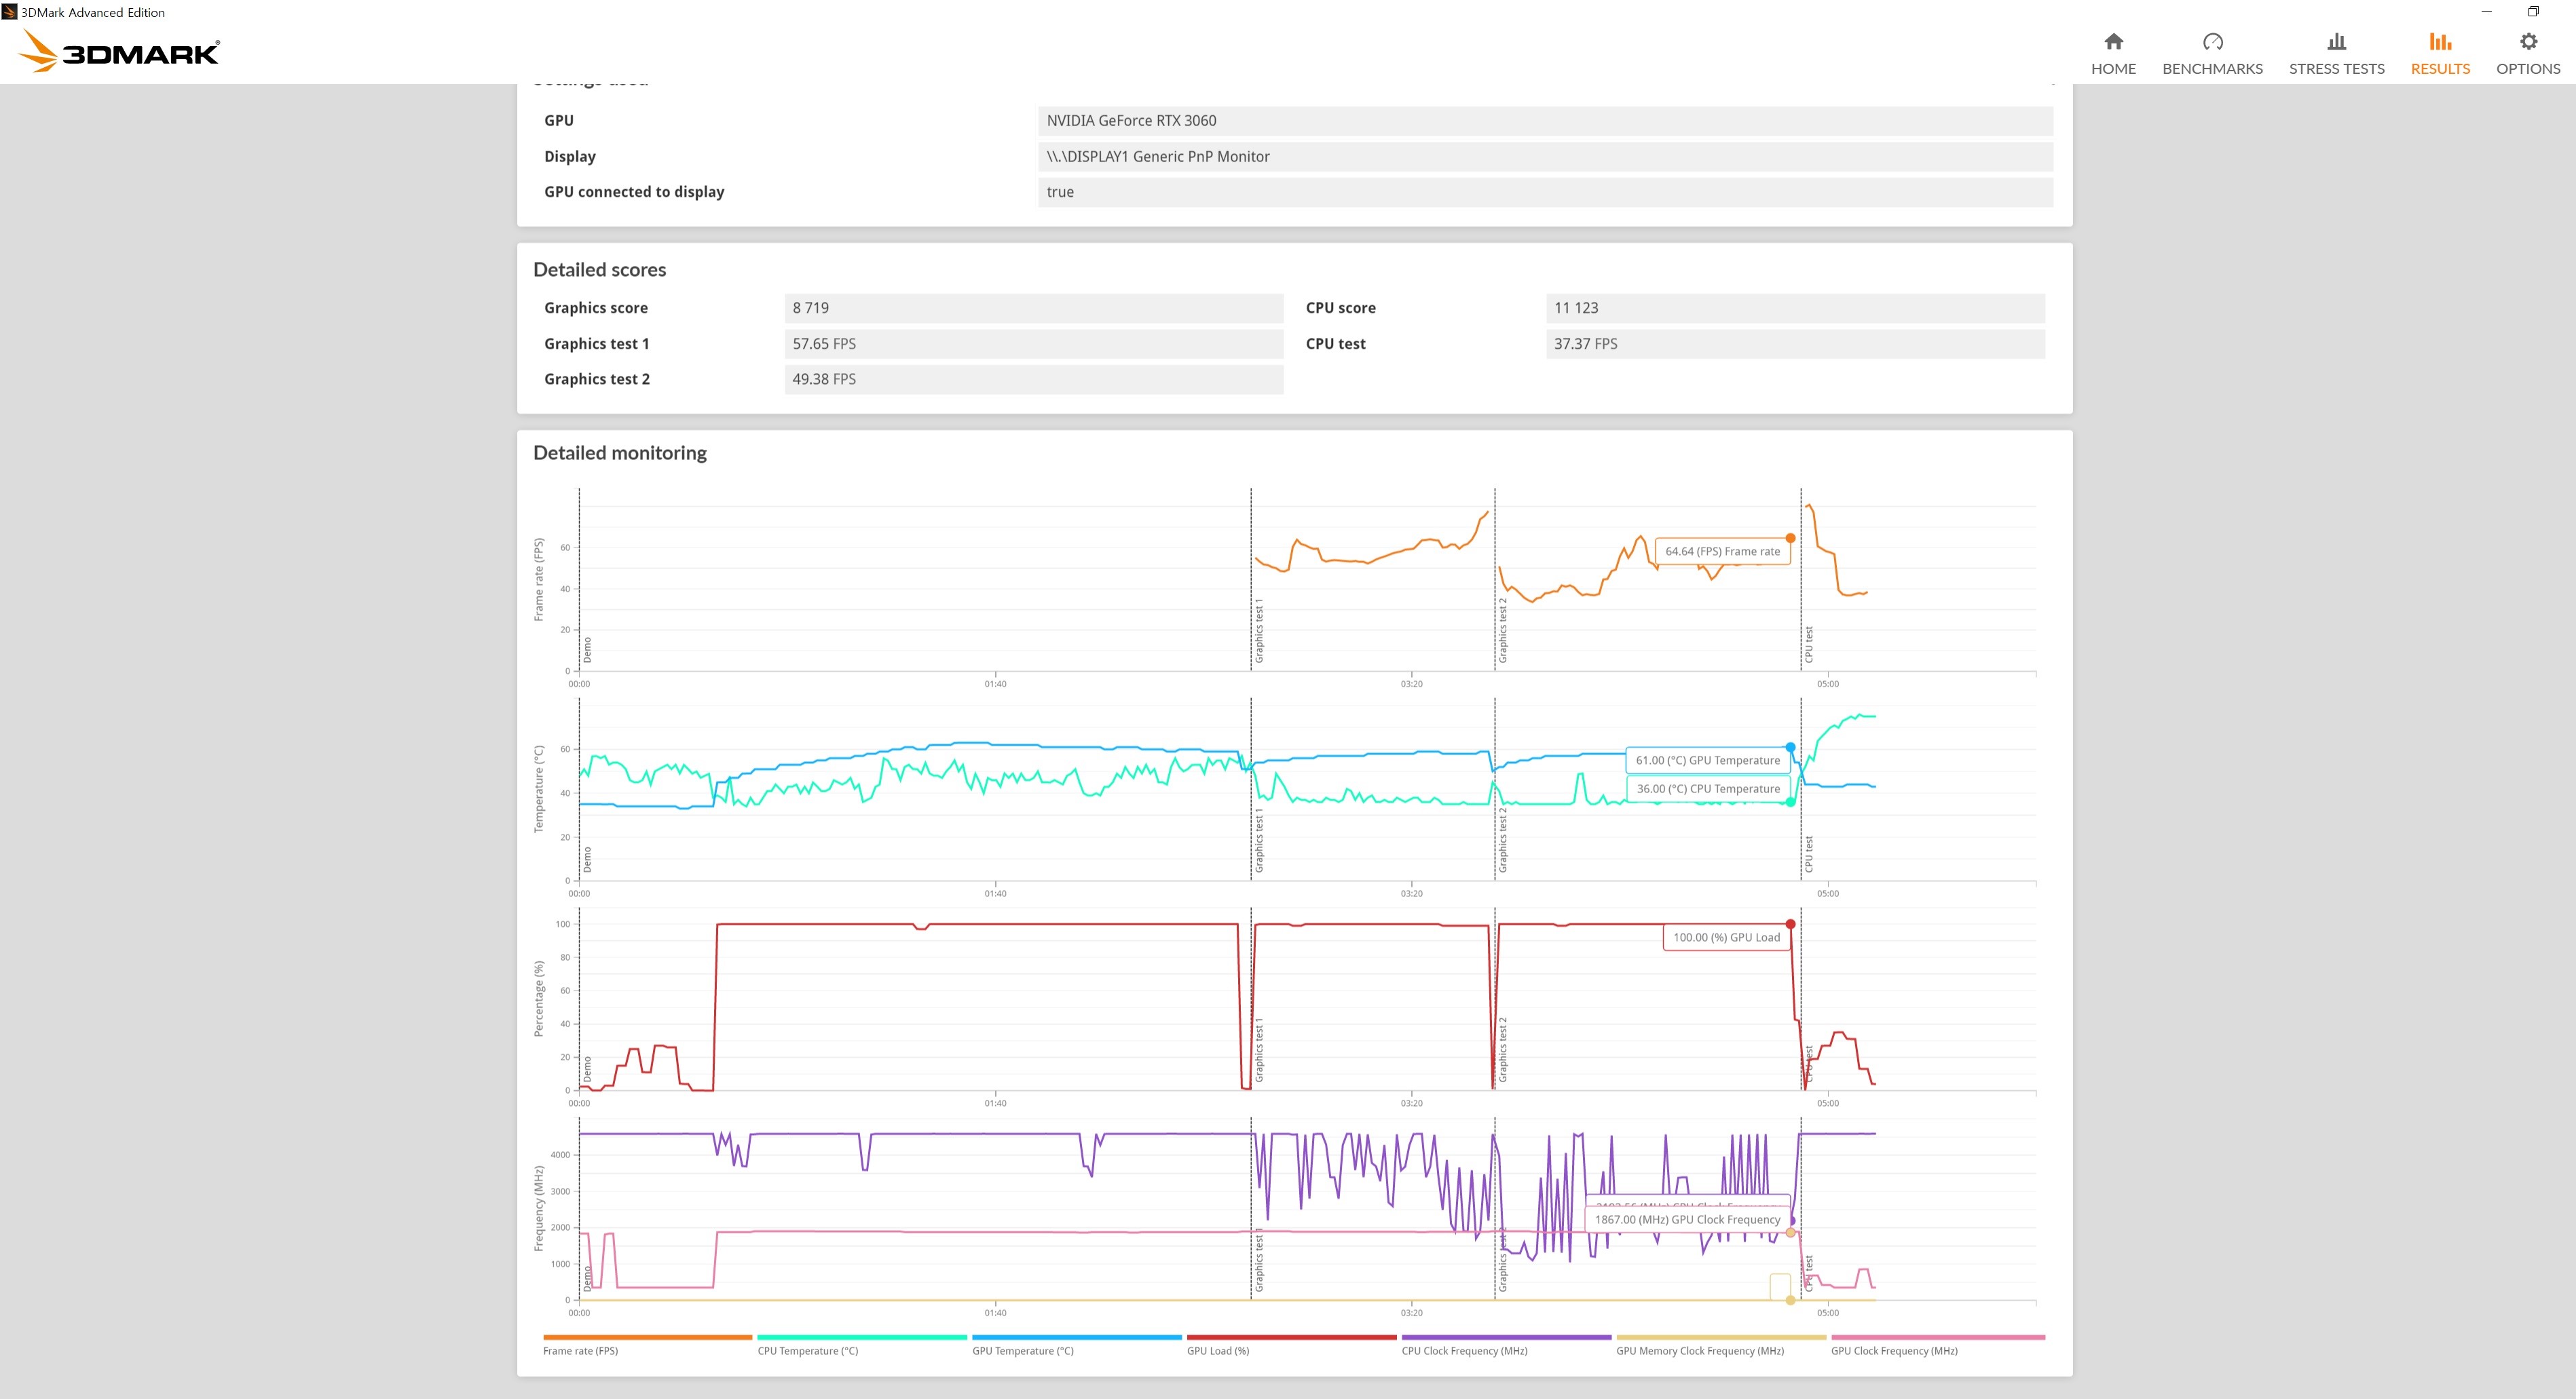
Task: Click the GPU connected to display value true
Action: (x=1545, y=192)
